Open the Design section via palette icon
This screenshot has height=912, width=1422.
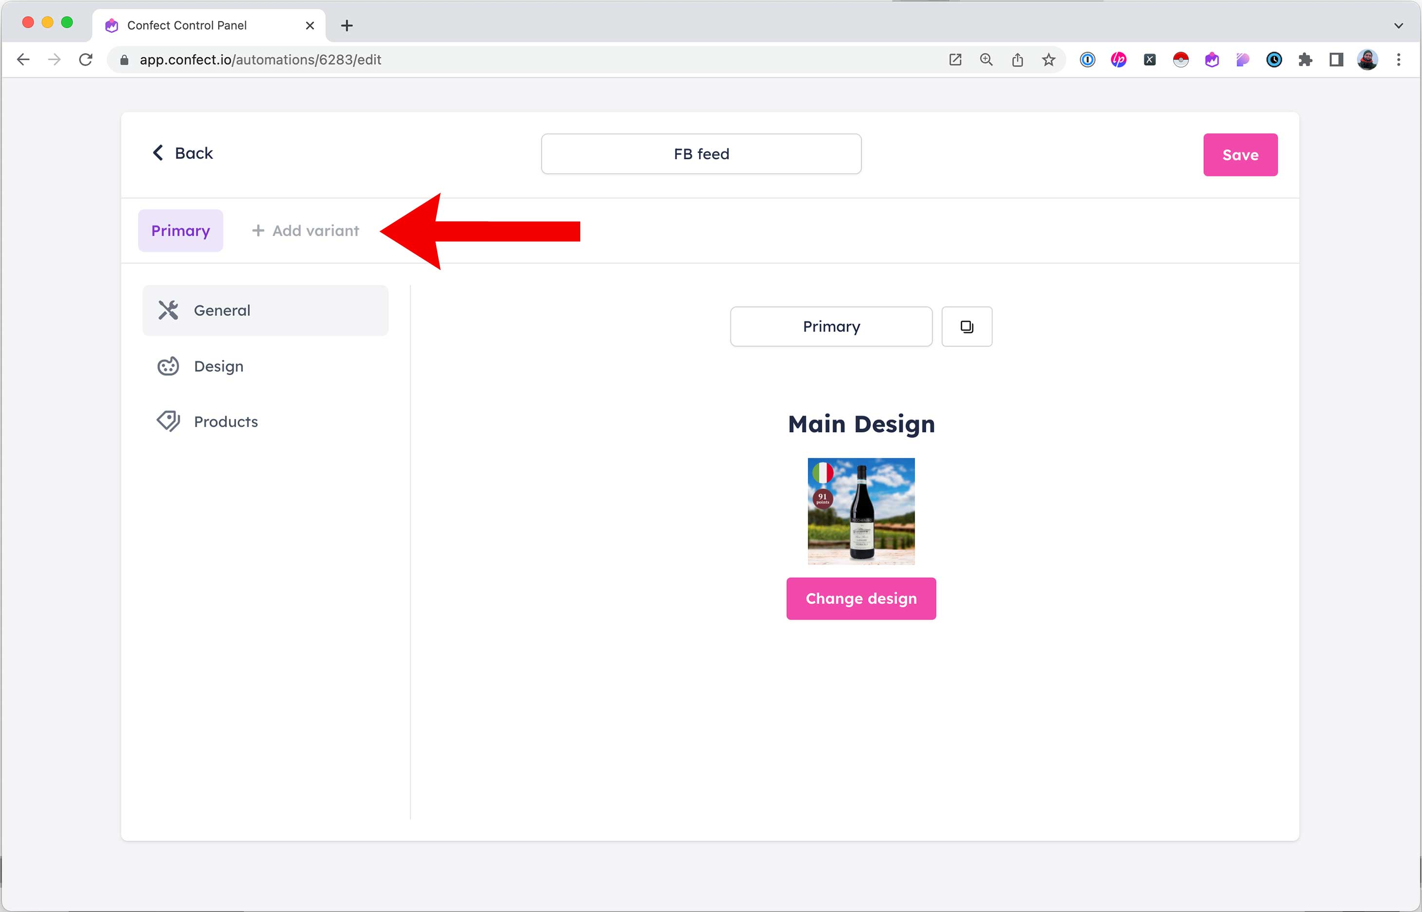pos(168,366)
